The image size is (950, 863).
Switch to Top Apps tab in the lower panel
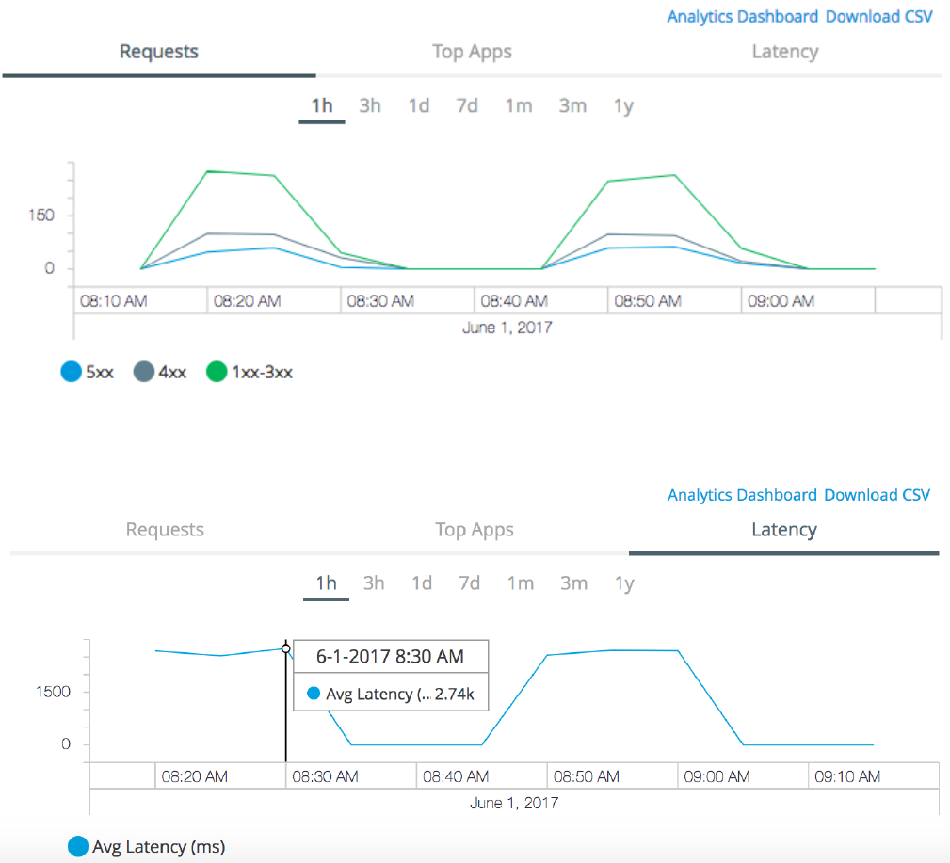(x=475, y=530)
